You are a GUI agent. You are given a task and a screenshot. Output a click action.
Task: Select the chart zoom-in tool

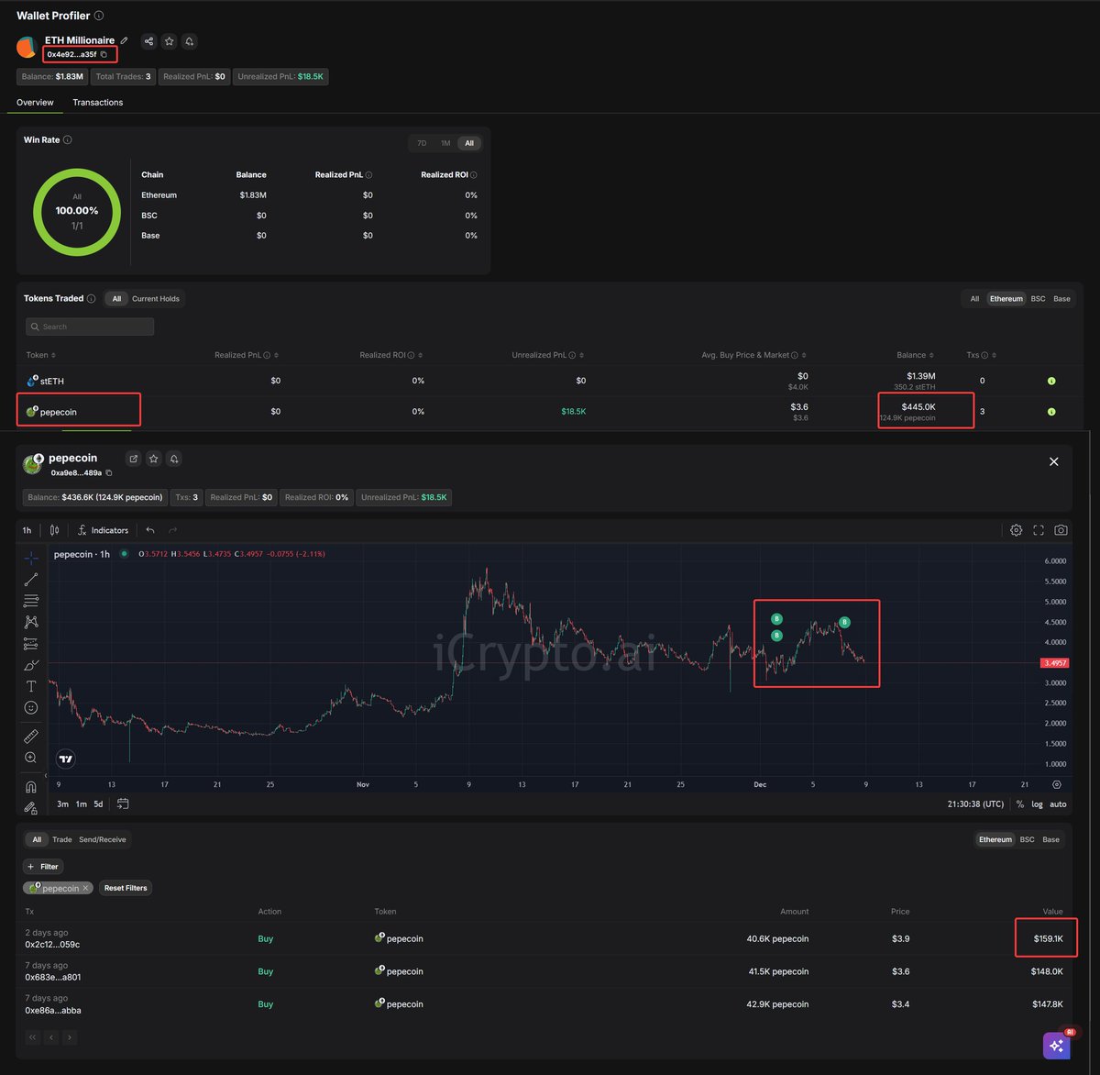click(31, 758)
